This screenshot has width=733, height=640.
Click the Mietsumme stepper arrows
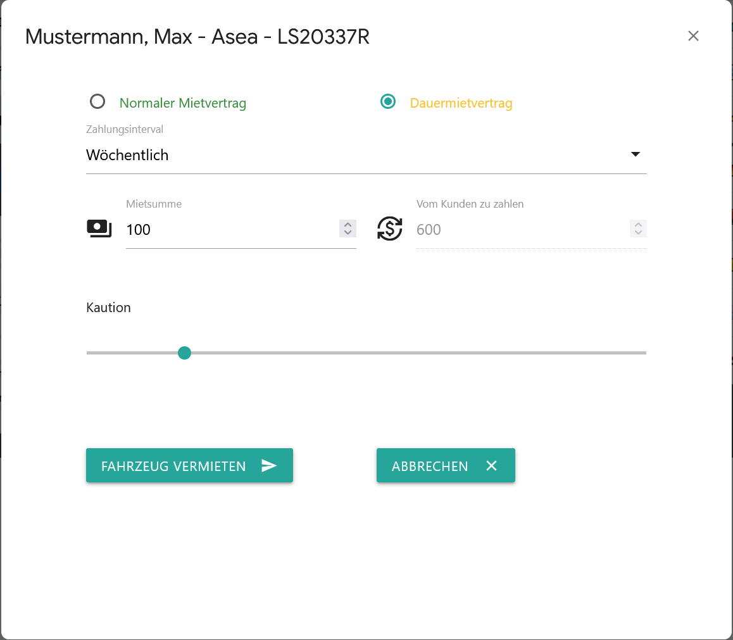tap(348, 229)
